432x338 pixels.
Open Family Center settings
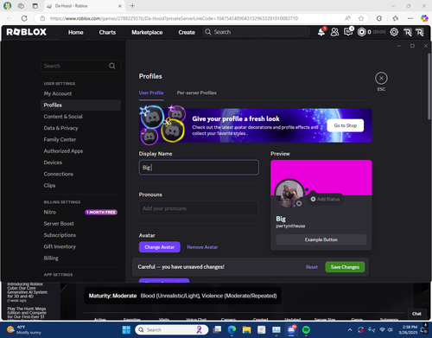tap(80, 140)
